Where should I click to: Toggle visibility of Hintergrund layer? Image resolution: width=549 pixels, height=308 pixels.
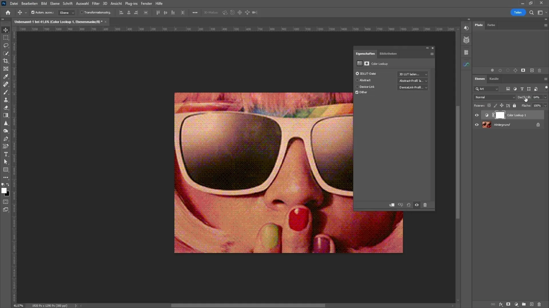pyautogui.click(x=477, y=124)
